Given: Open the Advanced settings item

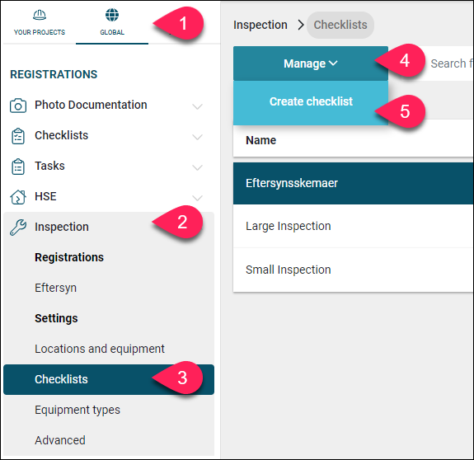Looking at the screenshot, I should click(x=60, y=440).
